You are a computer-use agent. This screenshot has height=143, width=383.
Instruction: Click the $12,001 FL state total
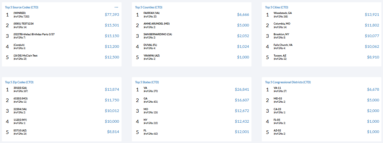[242, 132]
